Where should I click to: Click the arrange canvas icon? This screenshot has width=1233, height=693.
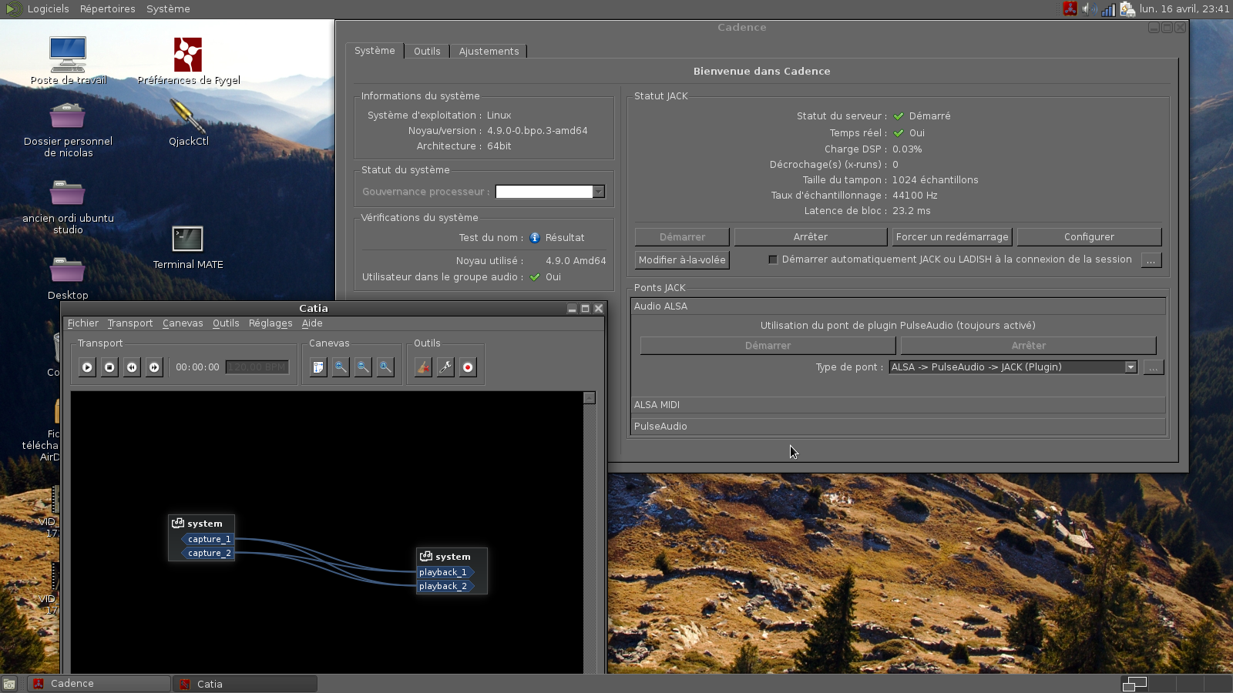click(318, 367)
